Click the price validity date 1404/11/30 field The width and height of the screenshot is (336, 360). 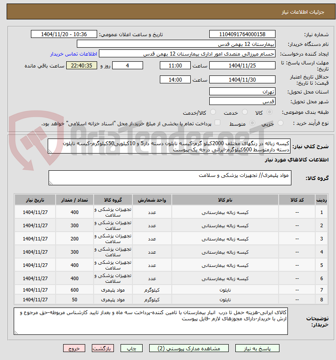pyautogui.click(x=242, y=80)
